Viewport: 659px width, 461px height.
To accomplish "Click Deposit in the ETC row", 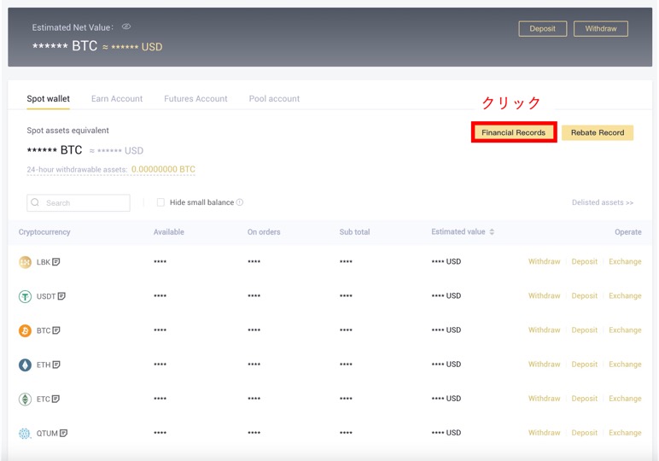I will point(584,399).
